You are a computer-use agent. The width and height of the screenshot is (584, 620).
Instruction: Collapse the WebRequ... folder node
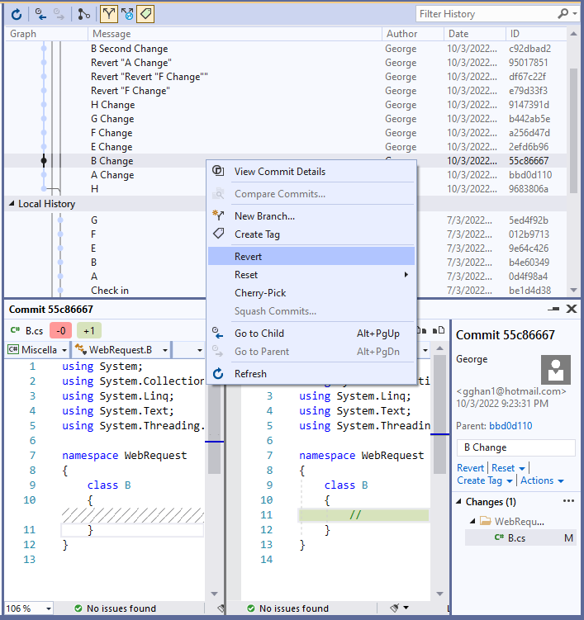click(x=472, y=521)
